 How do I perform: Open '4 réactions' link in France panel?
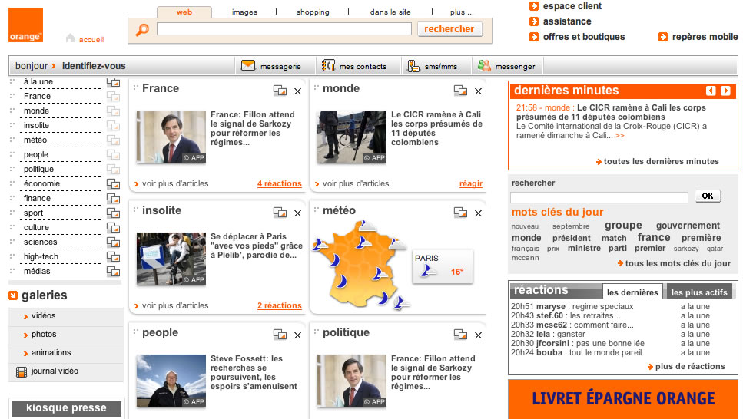[279, 184]
